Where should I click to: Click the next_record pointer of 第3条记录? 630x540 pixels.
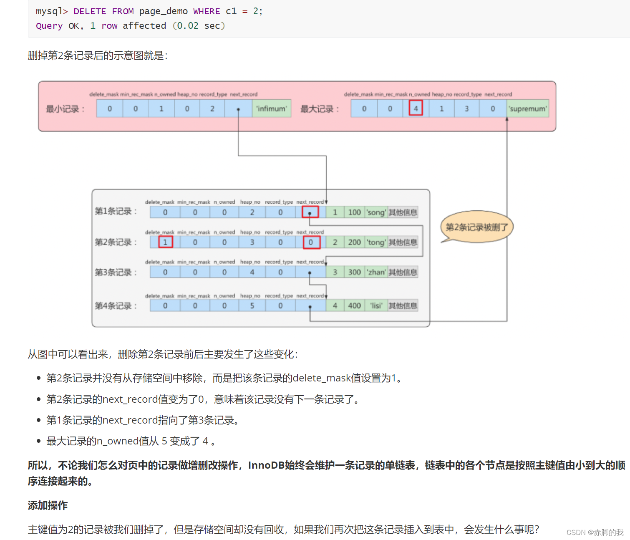coord(309,272)
